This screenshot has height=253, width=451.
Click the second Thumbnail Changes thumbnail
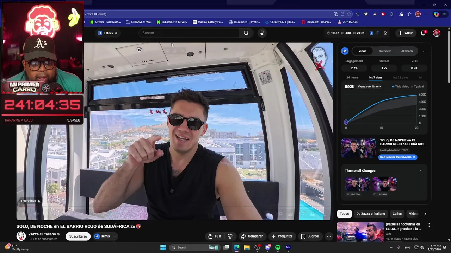384,184
